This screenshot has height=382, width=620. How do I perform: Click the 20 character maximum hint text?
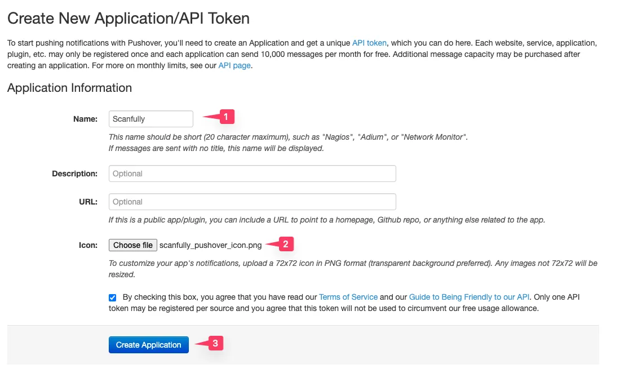click(x=288, y=143)
